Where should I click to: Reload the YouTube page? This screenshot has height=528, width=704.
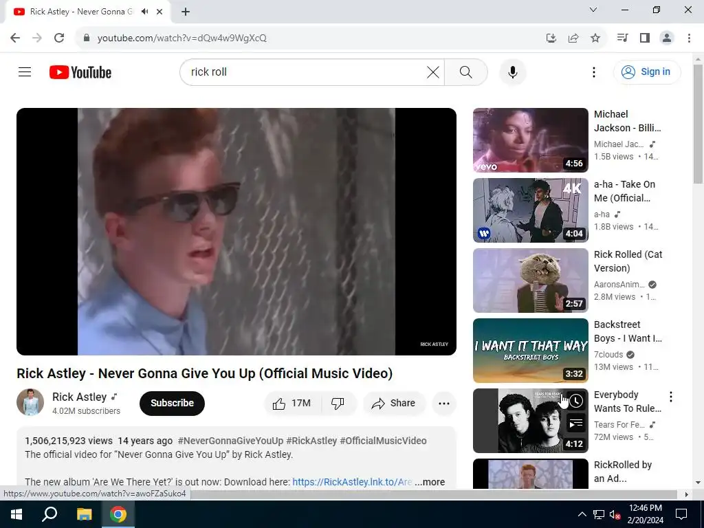pyautogui.click(x=59, y=38)
